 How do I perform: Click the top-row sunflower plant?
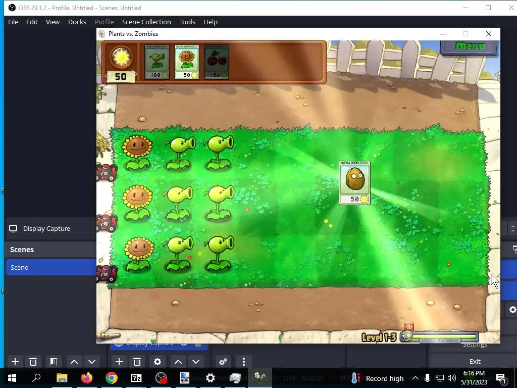(x=137, y=152)
